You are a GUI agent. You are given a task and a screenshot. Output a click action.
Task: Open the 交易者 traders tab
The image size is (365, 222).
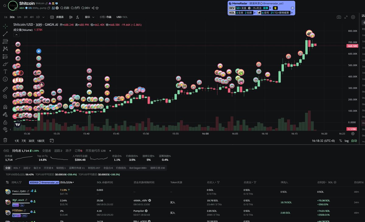[x=47, y=151]
